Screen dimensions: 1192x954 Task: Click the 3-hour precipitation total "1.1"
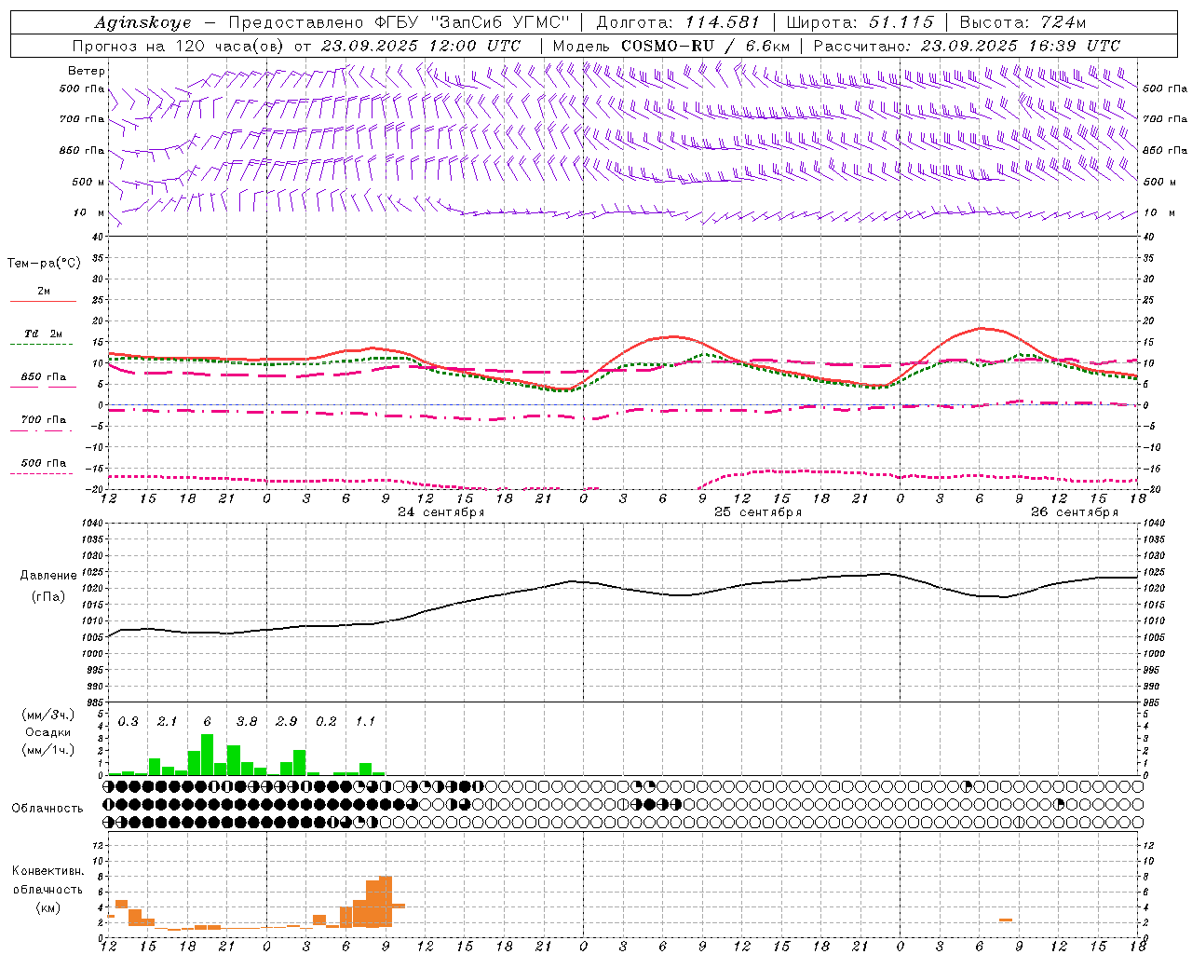click(x=365, y=722)
